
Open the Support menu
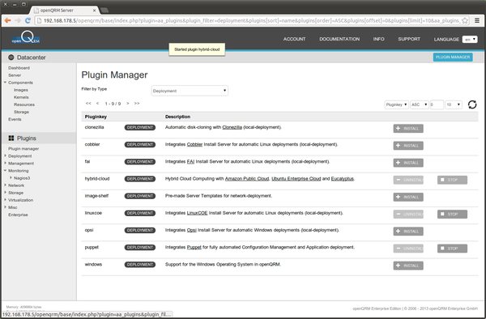pyautogui.click(x=409, y=39)
